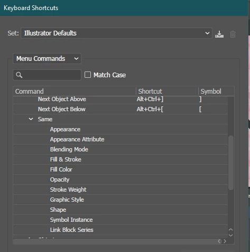Click the horizontal scroll right arrow
This screenshot has width=250, height=252.
point(225,241)
